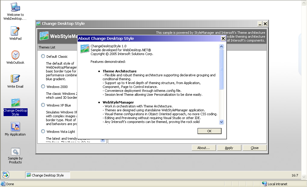Image resolution: width=307 pixels, height=187 pixels.
Task: Click the themes list scroll down arrow
Action: click(103, 140)
